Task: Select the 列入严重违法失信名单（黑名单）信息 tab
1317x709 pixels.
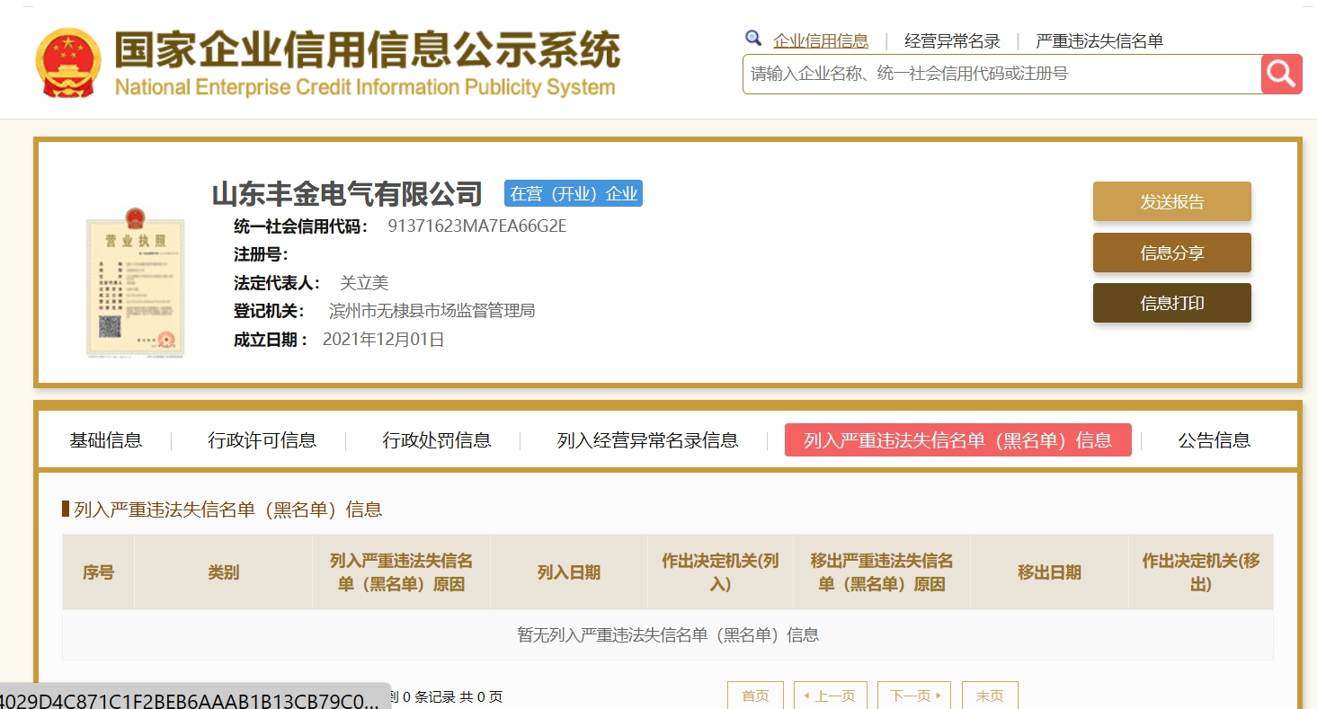Action: point(957,440)
